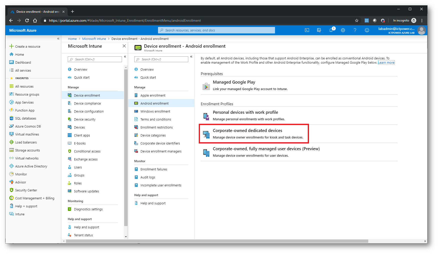Open the browser home page
438x254 pixels.
point(35,20)
